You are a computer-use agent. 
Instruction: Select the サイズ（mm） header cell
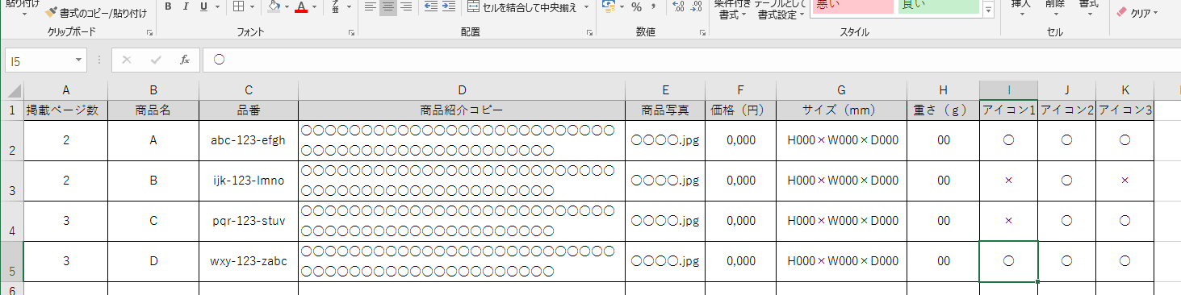(841, 110)
